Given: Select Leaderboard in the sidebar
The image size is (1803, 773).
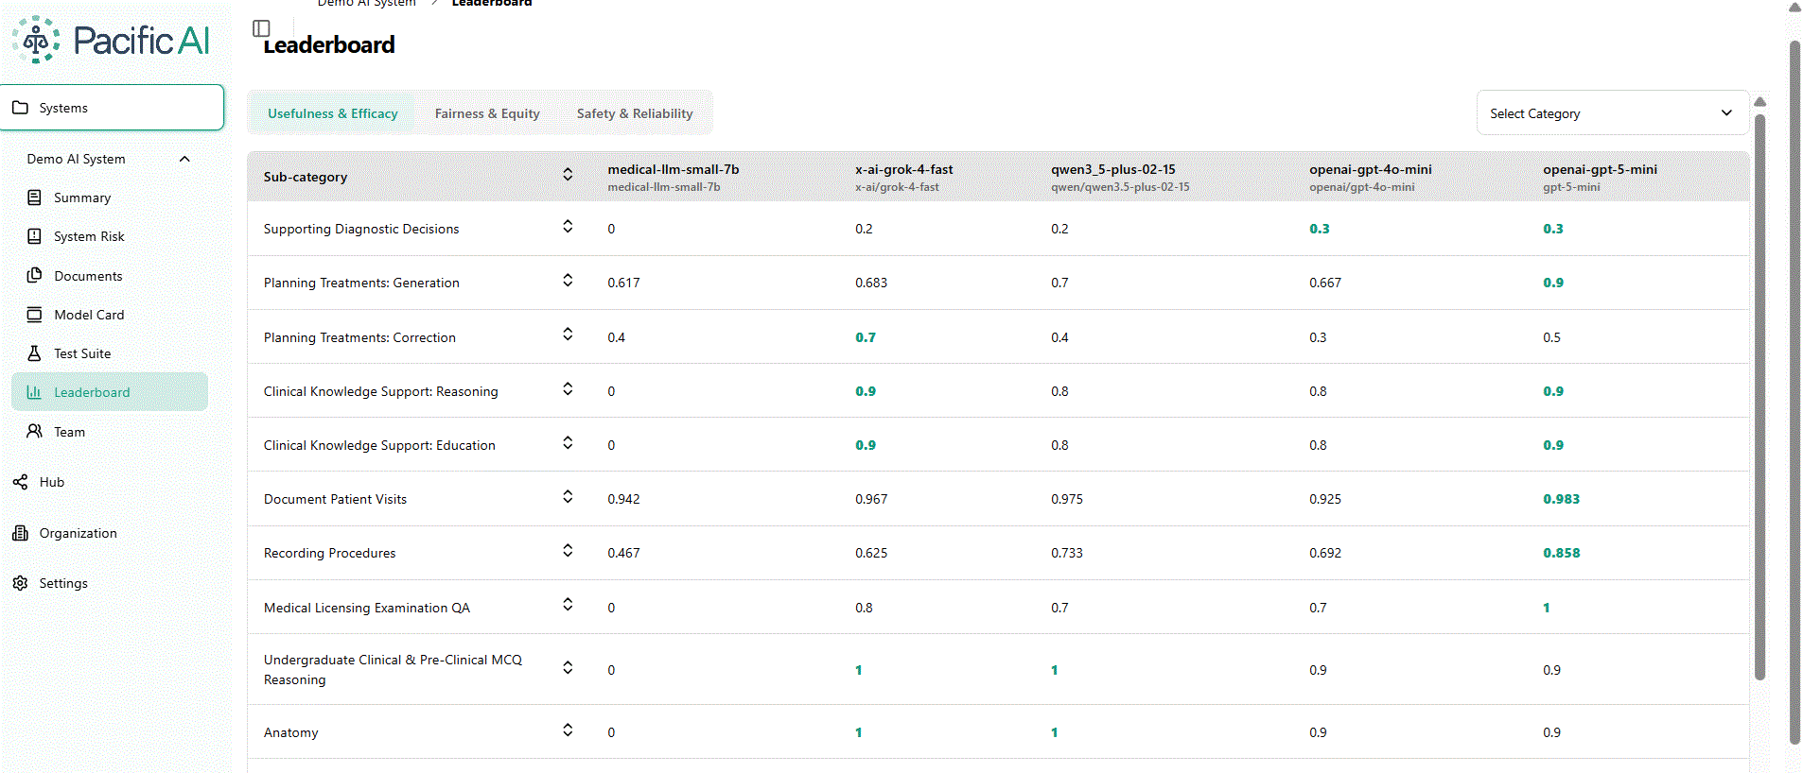Looking at the screenshot, I should [x=110, y=392].
